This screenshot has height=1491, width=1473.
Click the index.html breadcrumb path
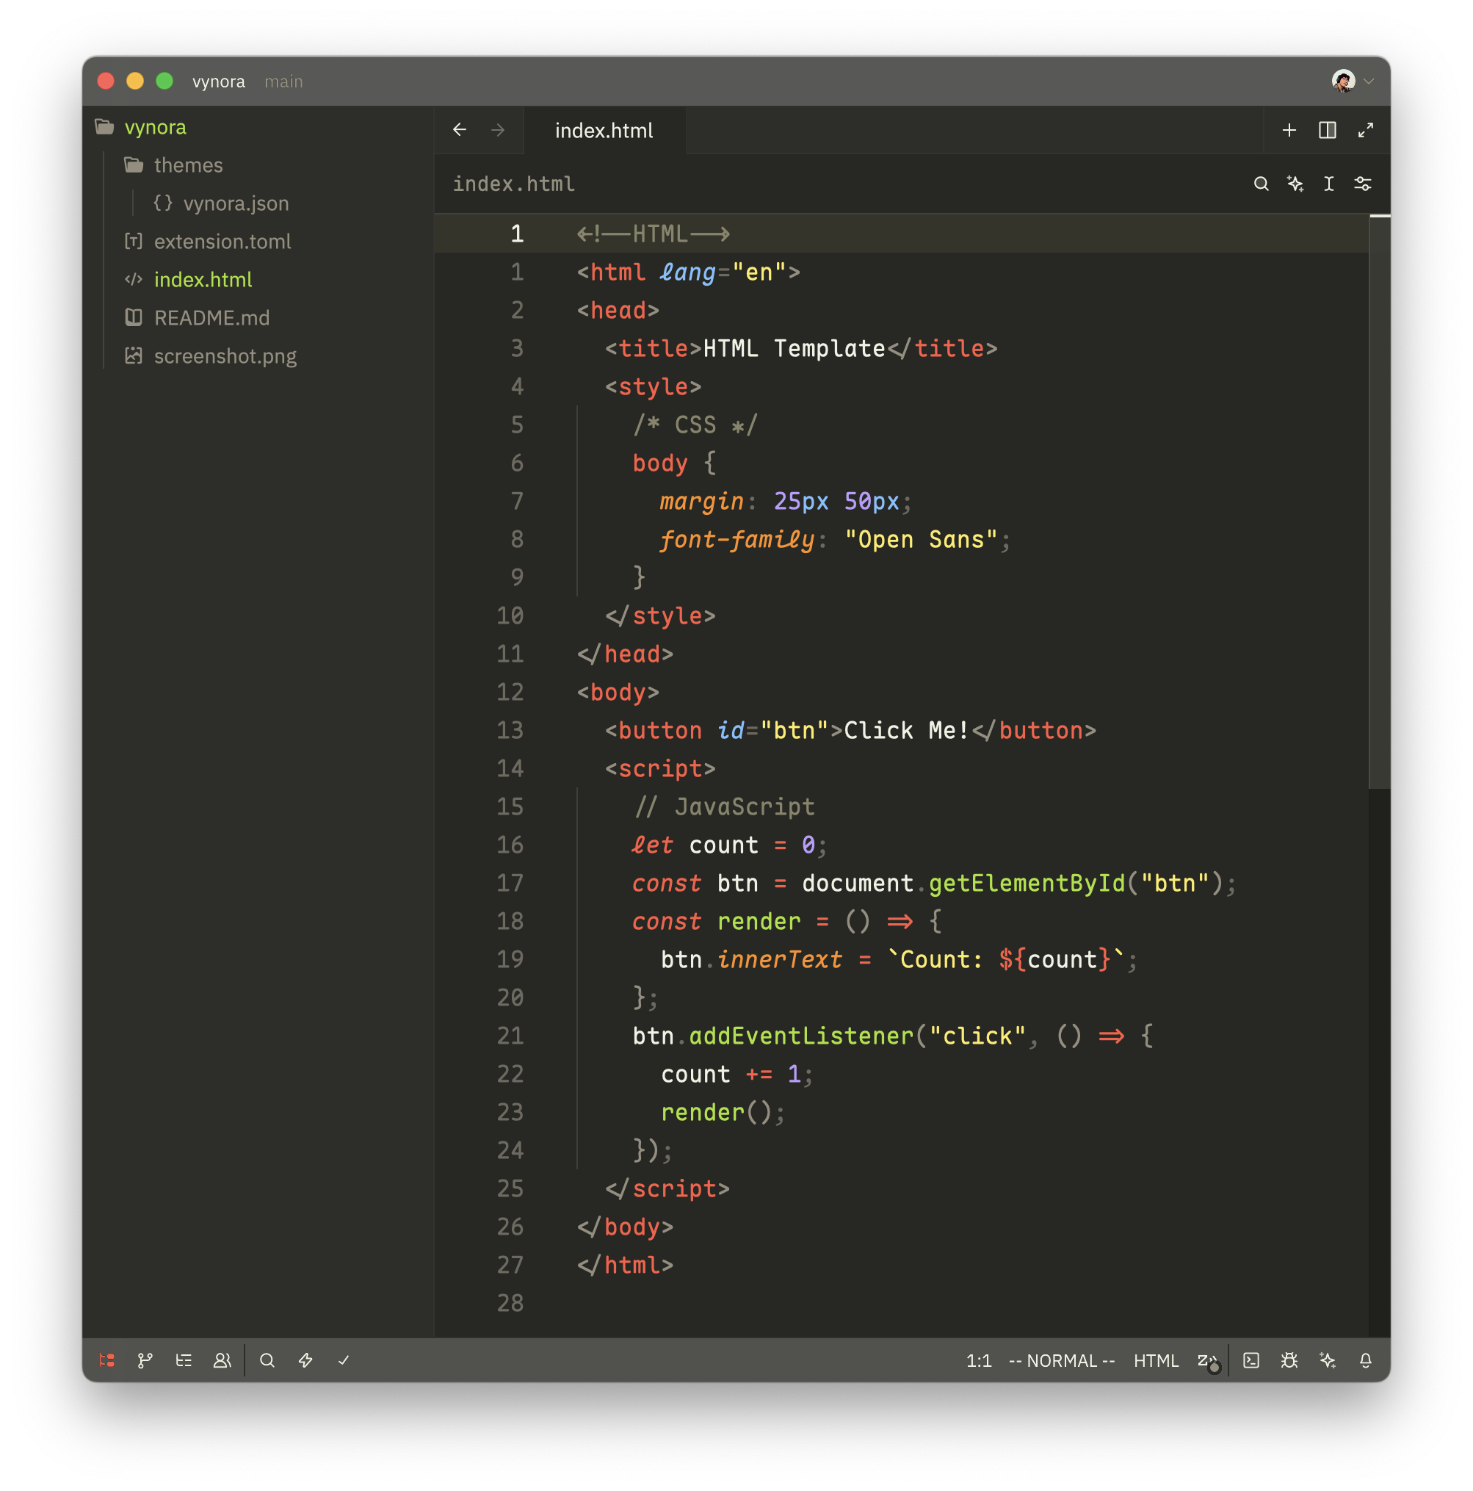click(x=513, y=184)
